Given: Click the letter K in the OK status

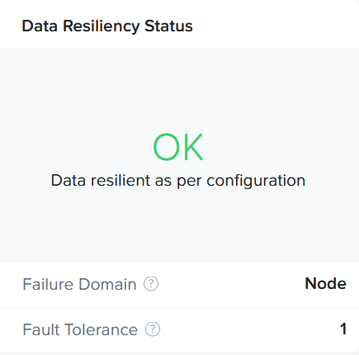Looking at the screenshot, I should [x=193, y=147].
